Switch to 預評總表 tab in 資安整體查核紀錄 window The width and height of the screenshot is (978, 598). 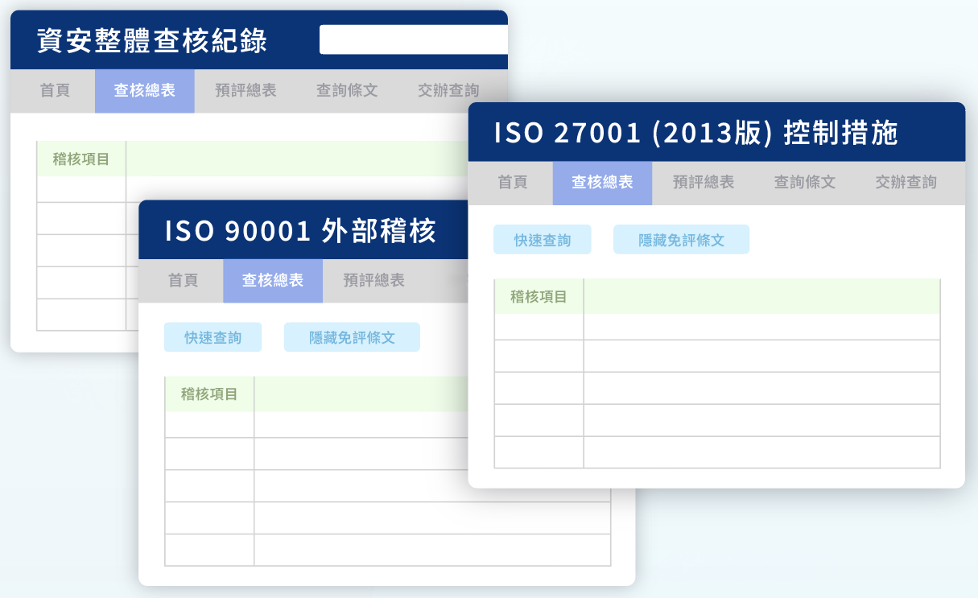coord(246,91)
